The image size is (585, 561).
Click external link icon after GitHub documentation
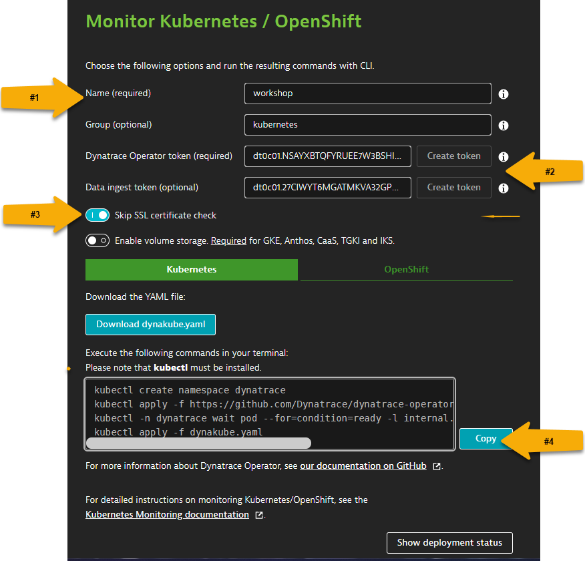[437, 466]
